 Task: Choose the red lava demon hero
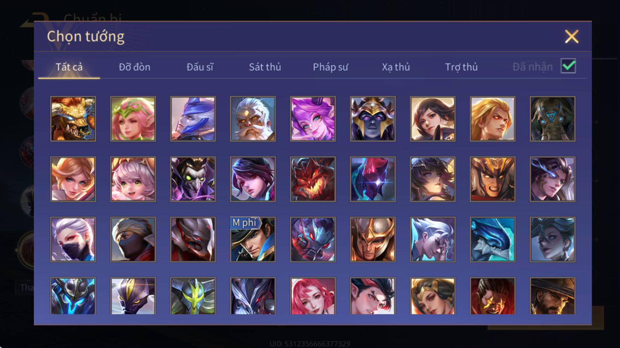[x=313, y=179]
